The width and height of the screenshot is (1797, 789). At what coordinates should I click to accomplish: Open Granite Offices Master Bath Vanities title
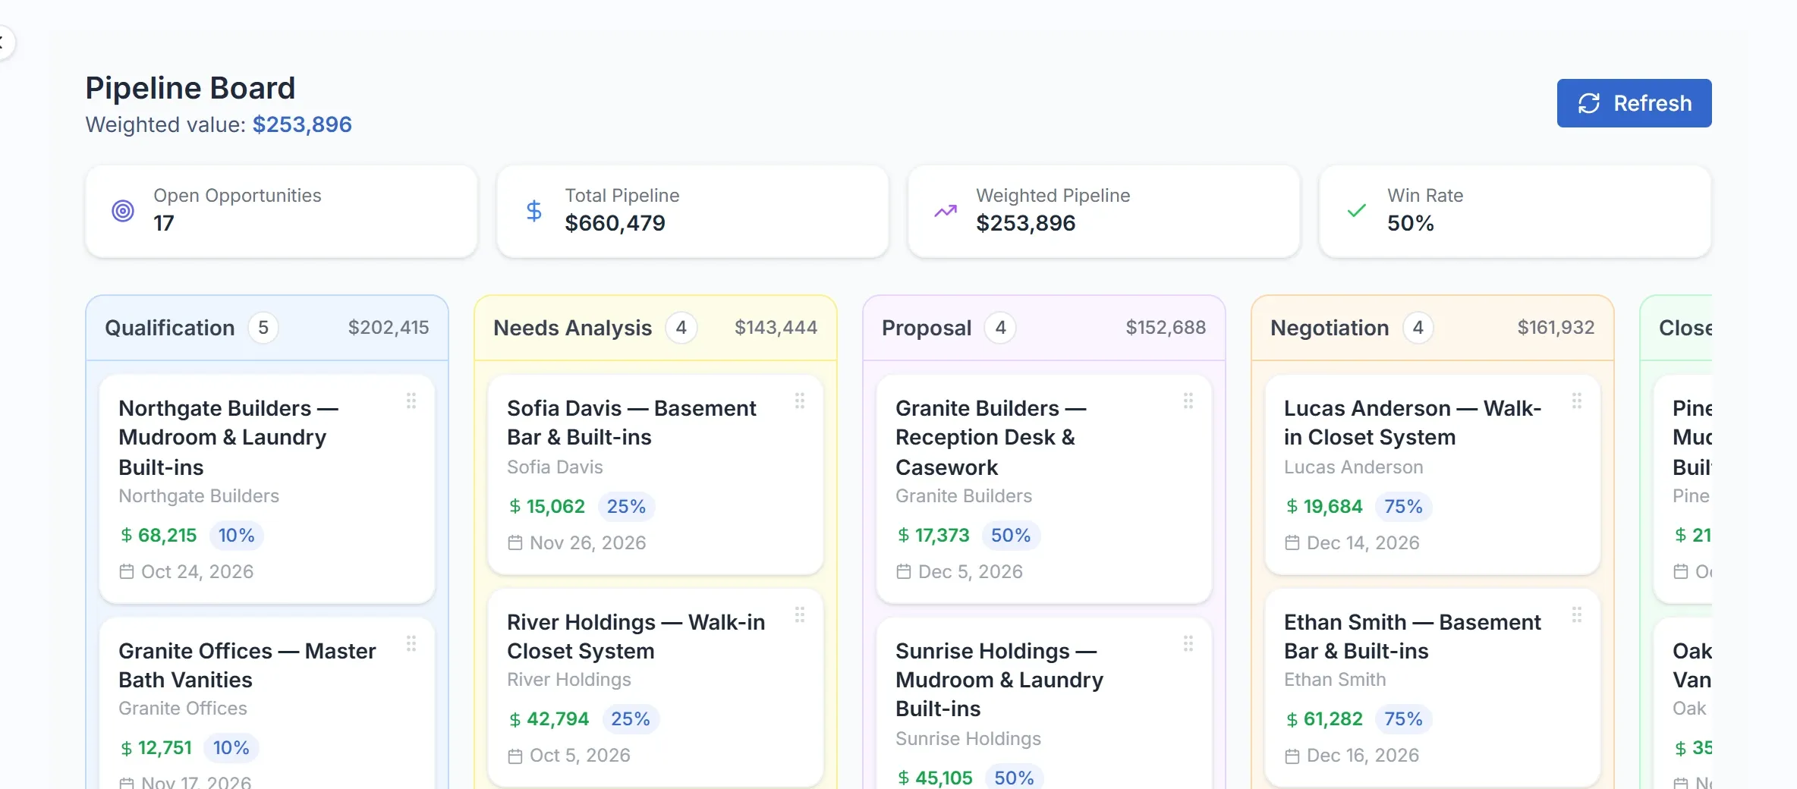point(247,665)
